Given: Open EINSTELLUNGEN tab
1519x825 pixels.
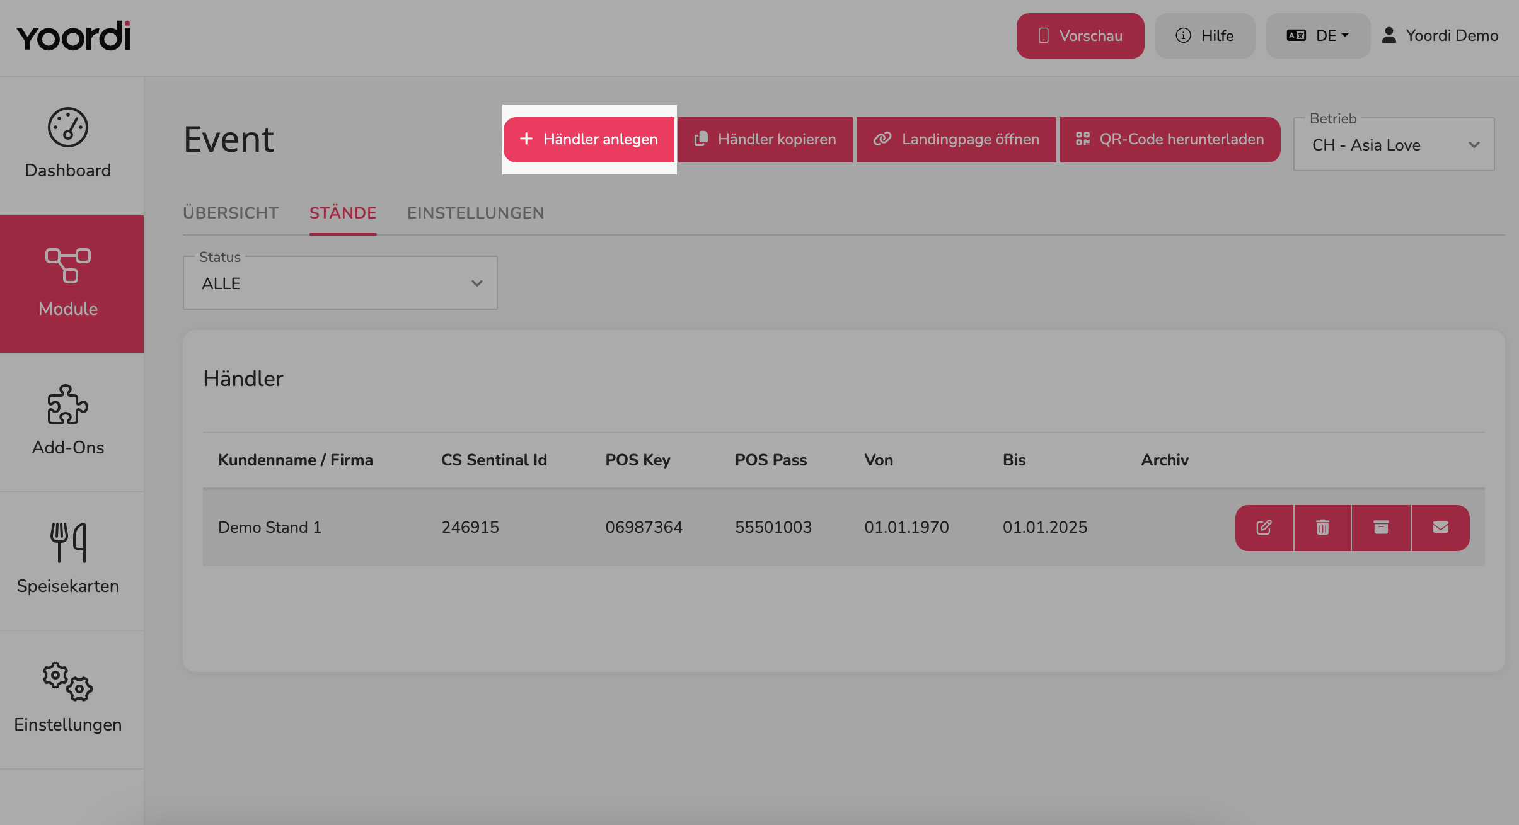Looking at the screenshot, I should (476, 213).
